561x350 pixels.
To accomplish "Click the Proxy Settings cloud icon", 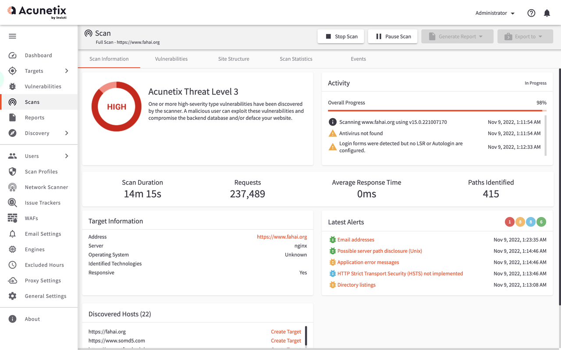I will [12, 280].
